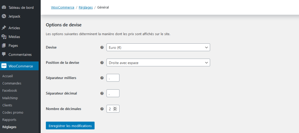299x133 pixels.
Task: Click the Médias icon in sidebar
Action: [x=4, y=36]
